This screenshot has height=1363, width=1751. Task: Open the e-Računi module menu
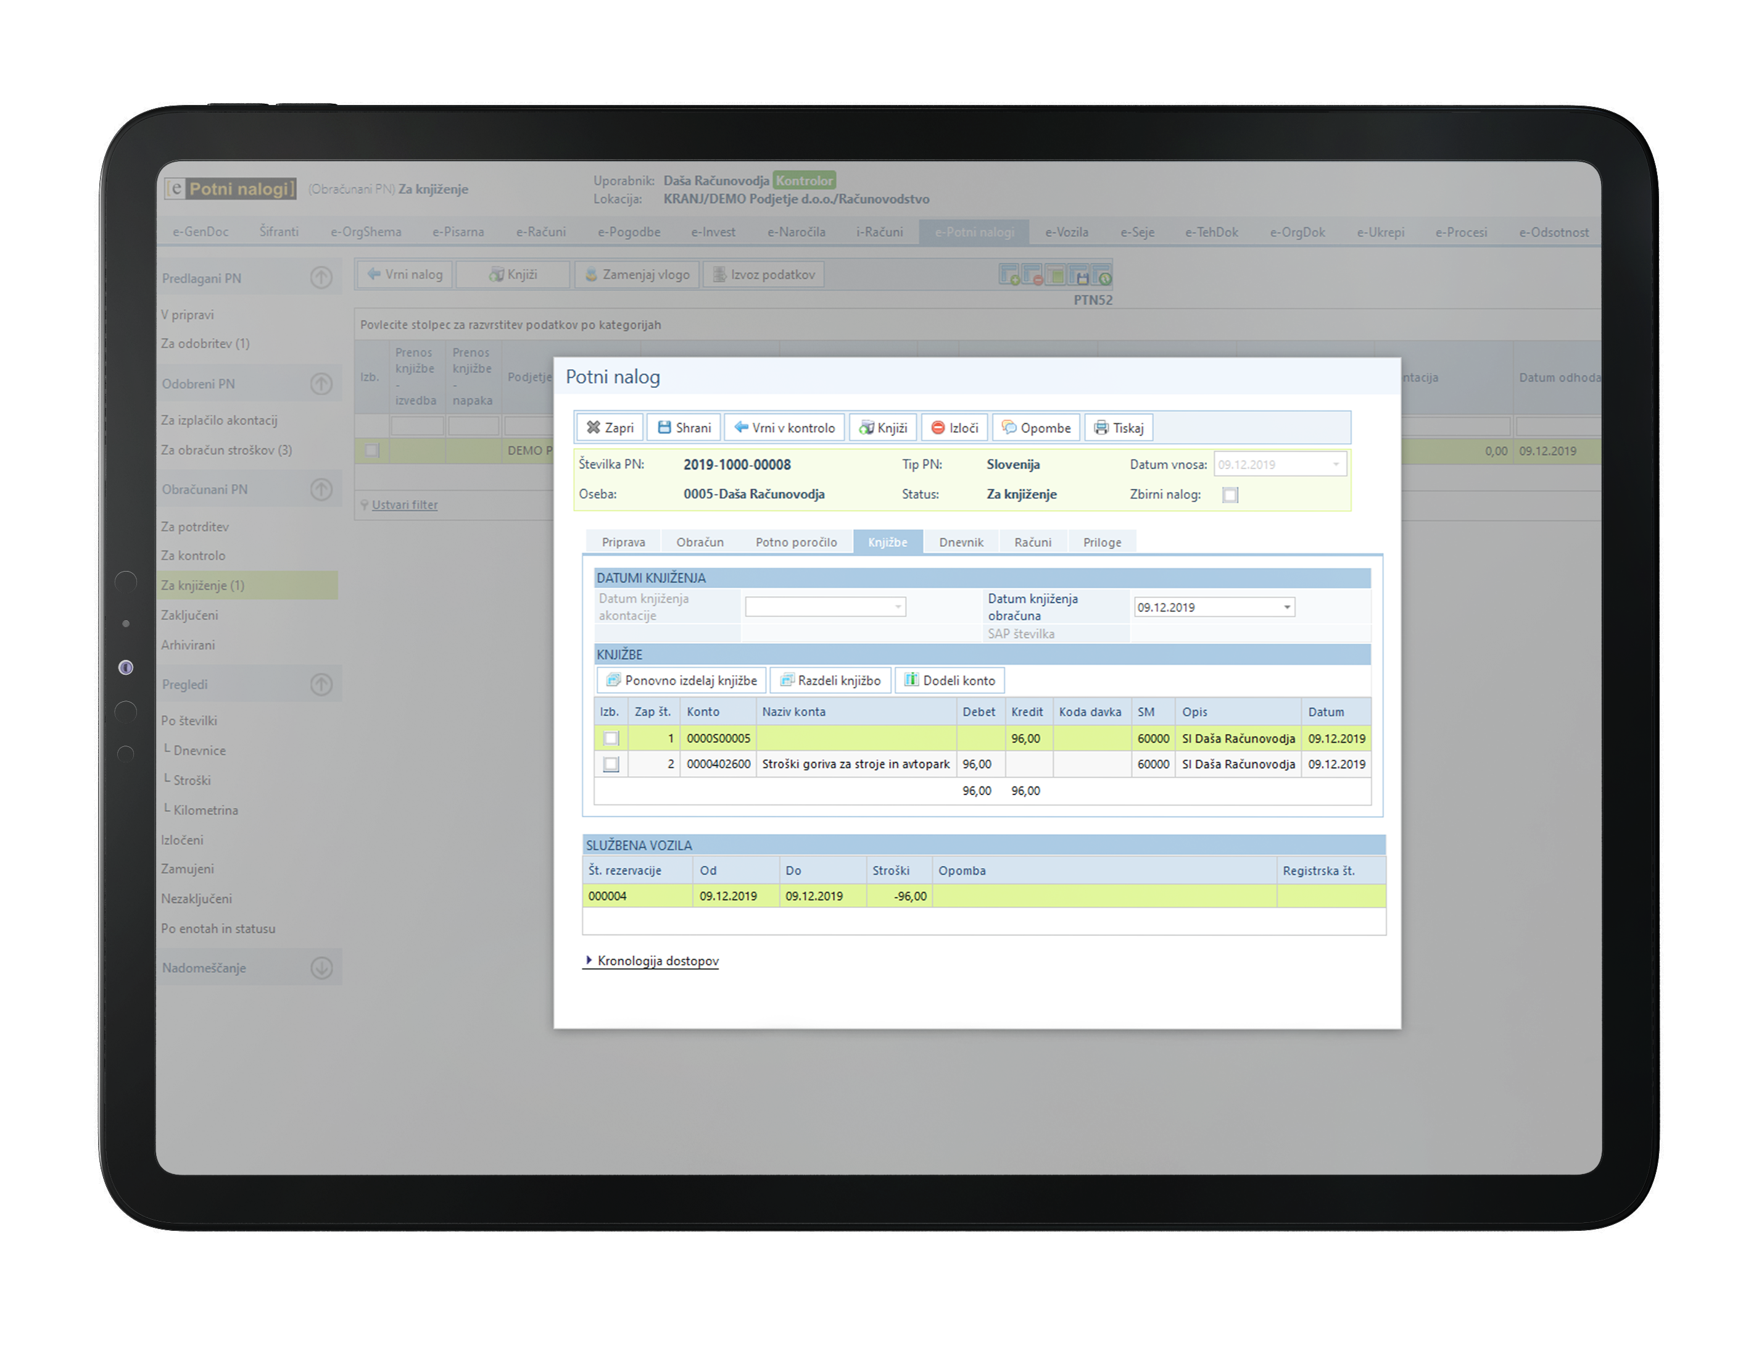click(x=541, y=232)
